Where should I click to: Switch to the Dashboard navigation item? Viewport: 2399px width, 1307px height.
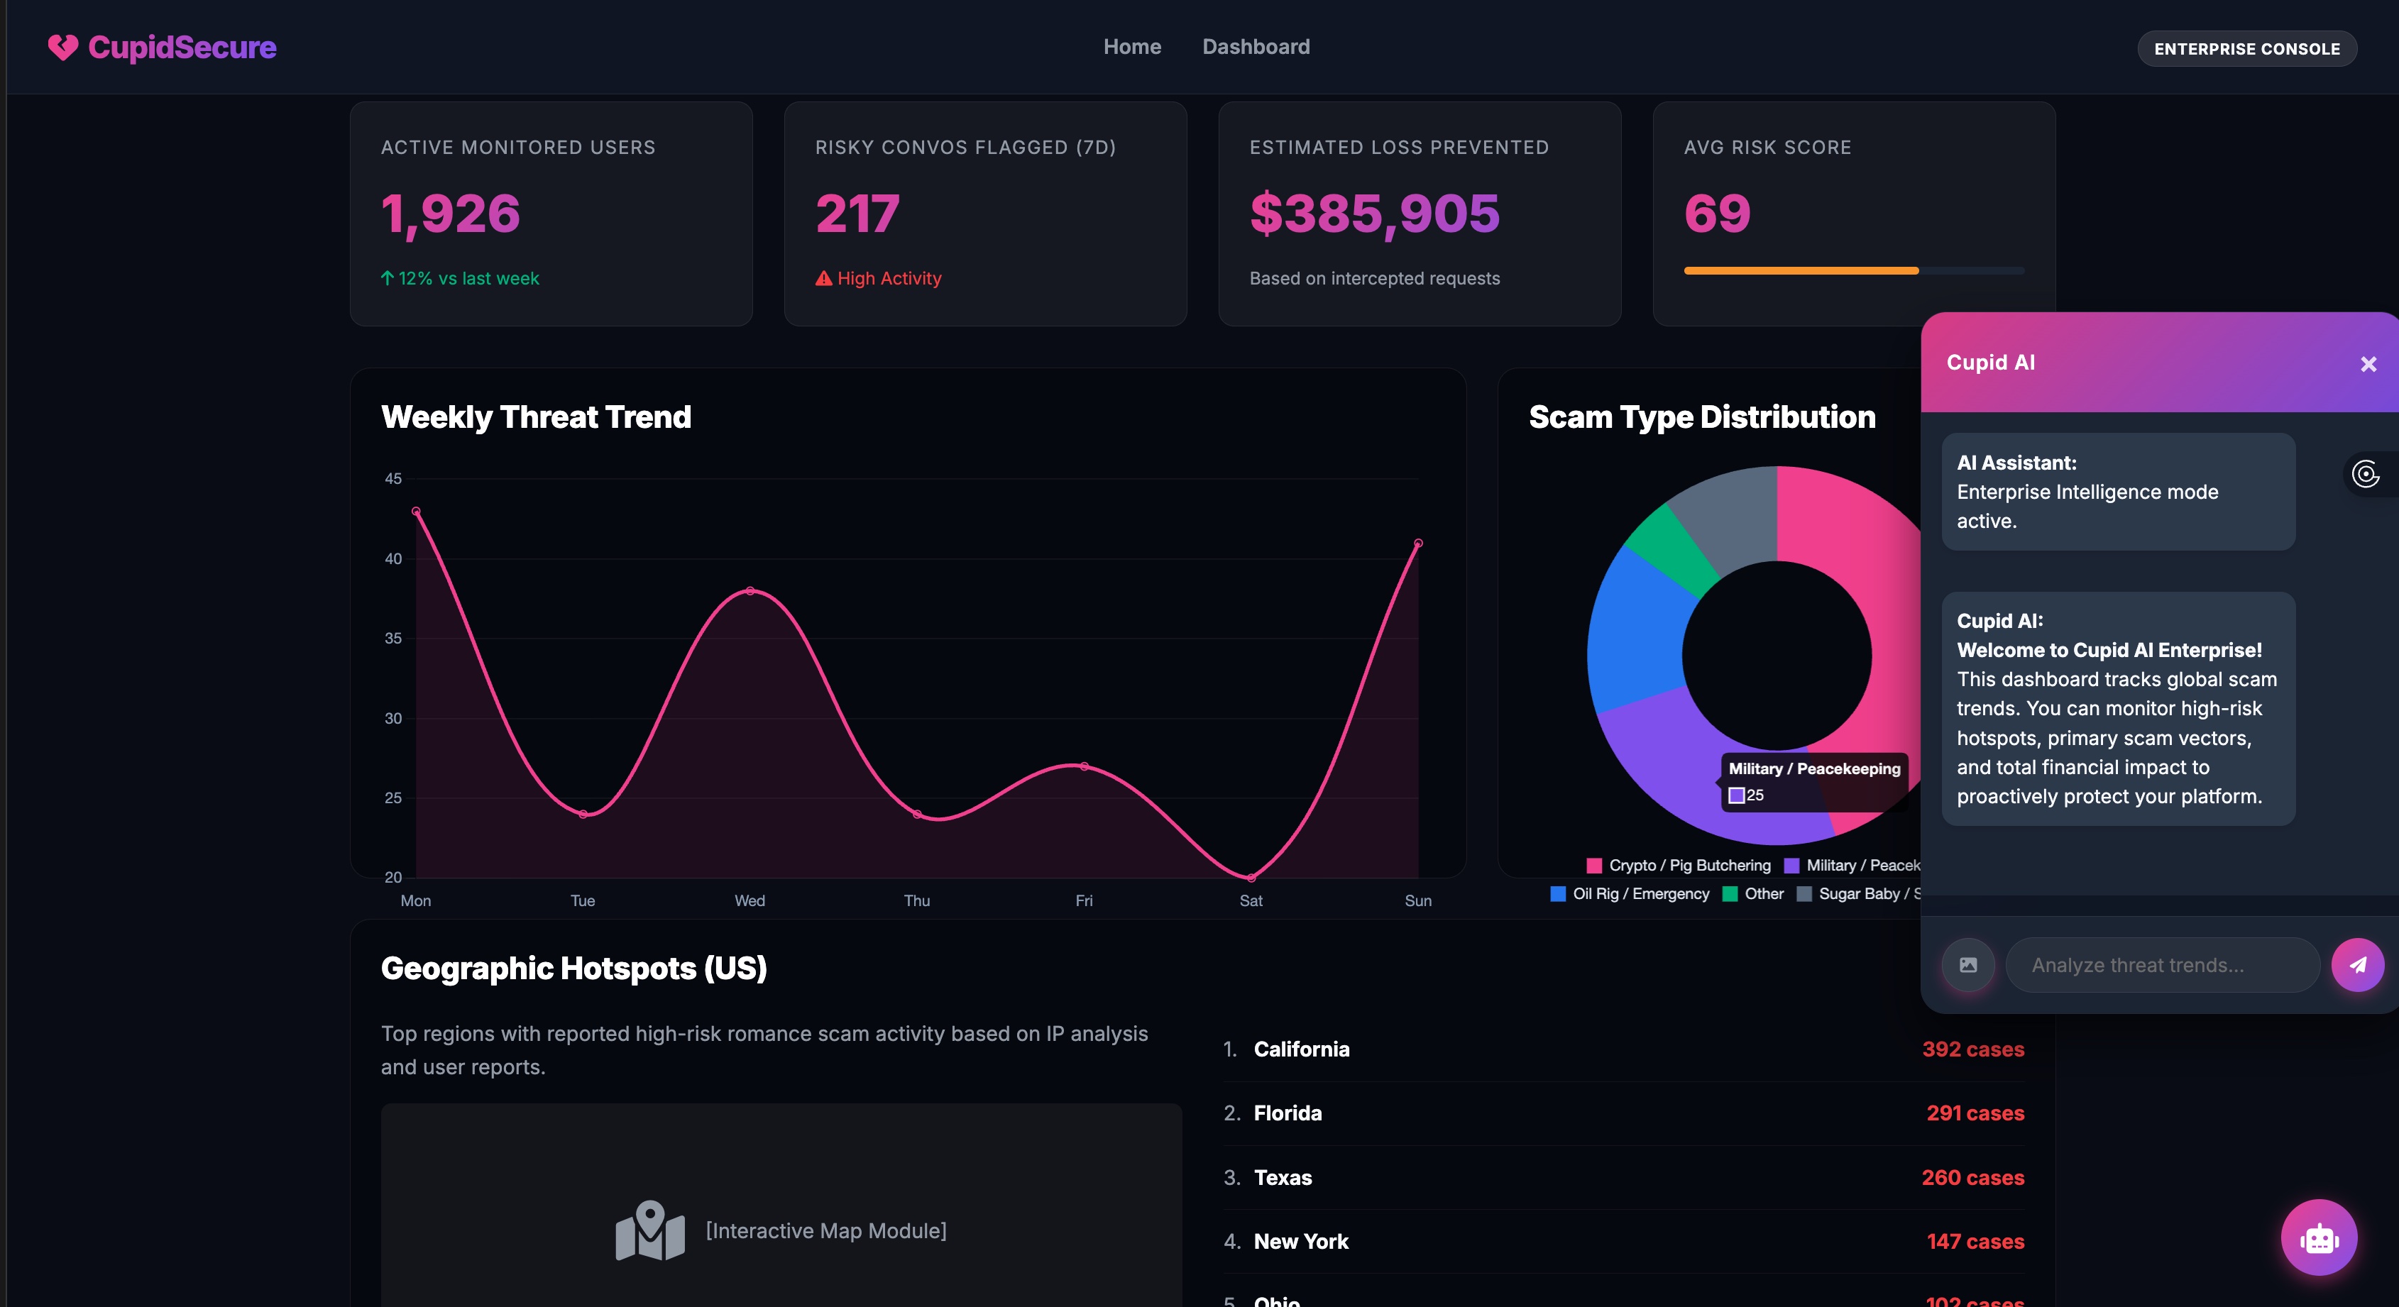pos(1256,47)
